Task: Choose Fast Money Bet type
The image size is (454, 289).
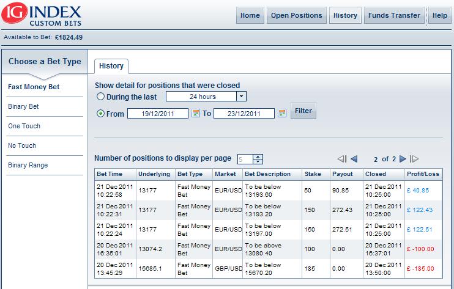Action: coord(34,87)
